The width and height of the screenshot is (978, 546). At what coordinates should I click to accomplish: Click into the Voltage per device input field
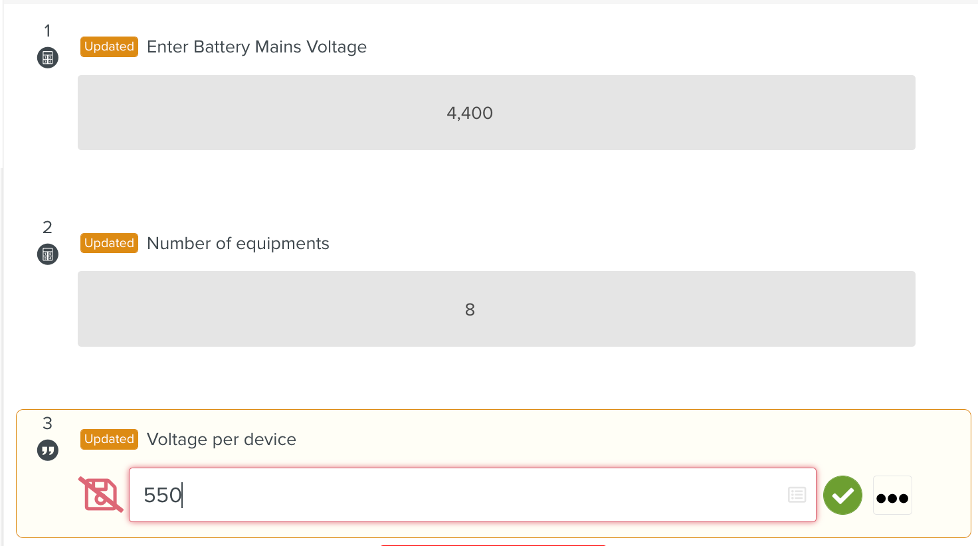click(465, 496)
